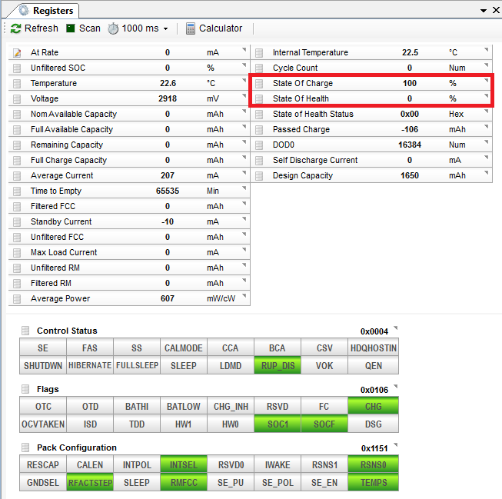Expand the Voltage row corner arrow
The width and height of the screenshot is (502, 499).
(244, 96)
